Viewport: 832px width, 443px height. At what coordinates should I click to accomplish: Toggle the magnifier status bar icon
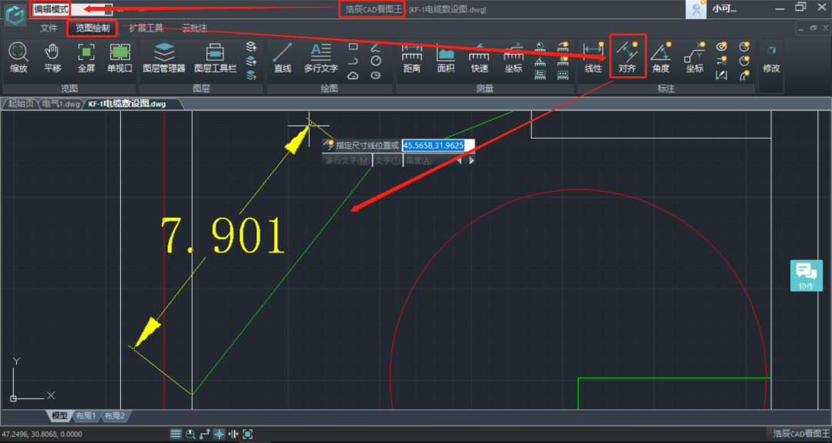pos(190,434)
